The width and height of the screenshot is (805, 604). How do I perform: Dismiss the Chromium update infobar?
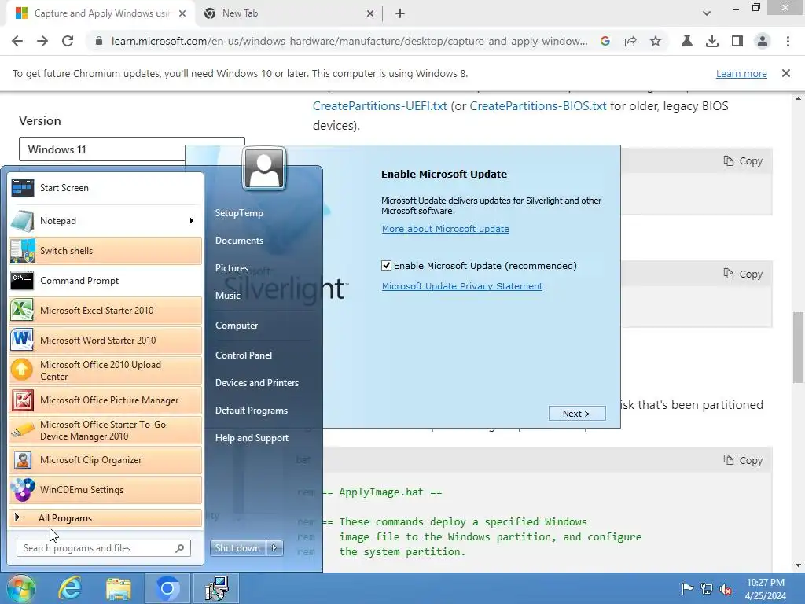coord(786,73)
